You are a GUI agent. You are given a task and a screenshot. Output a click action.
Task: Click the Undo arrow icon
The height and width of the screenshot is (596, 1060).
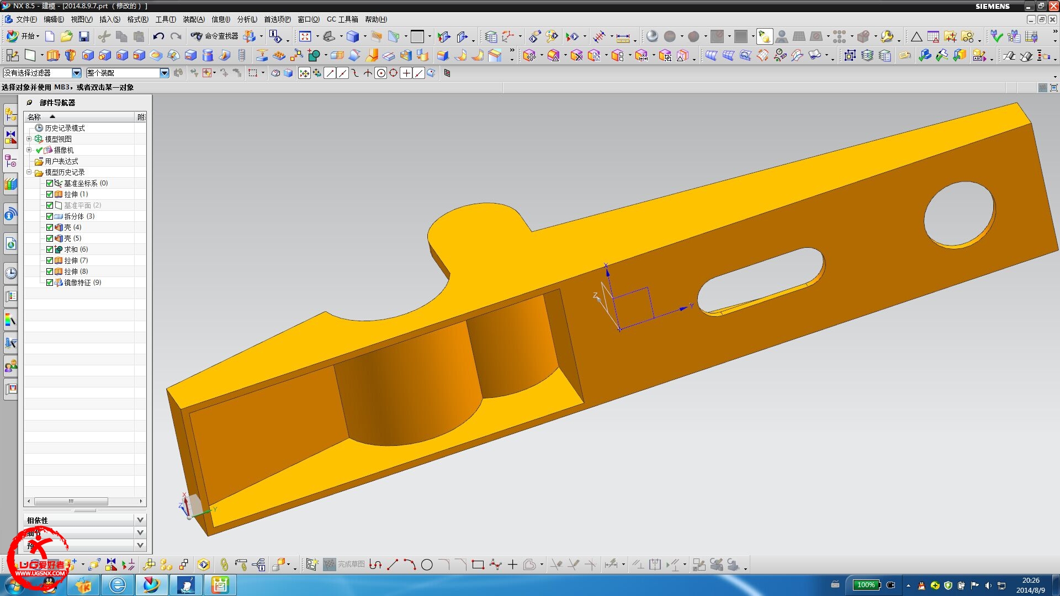click(158, 36)
